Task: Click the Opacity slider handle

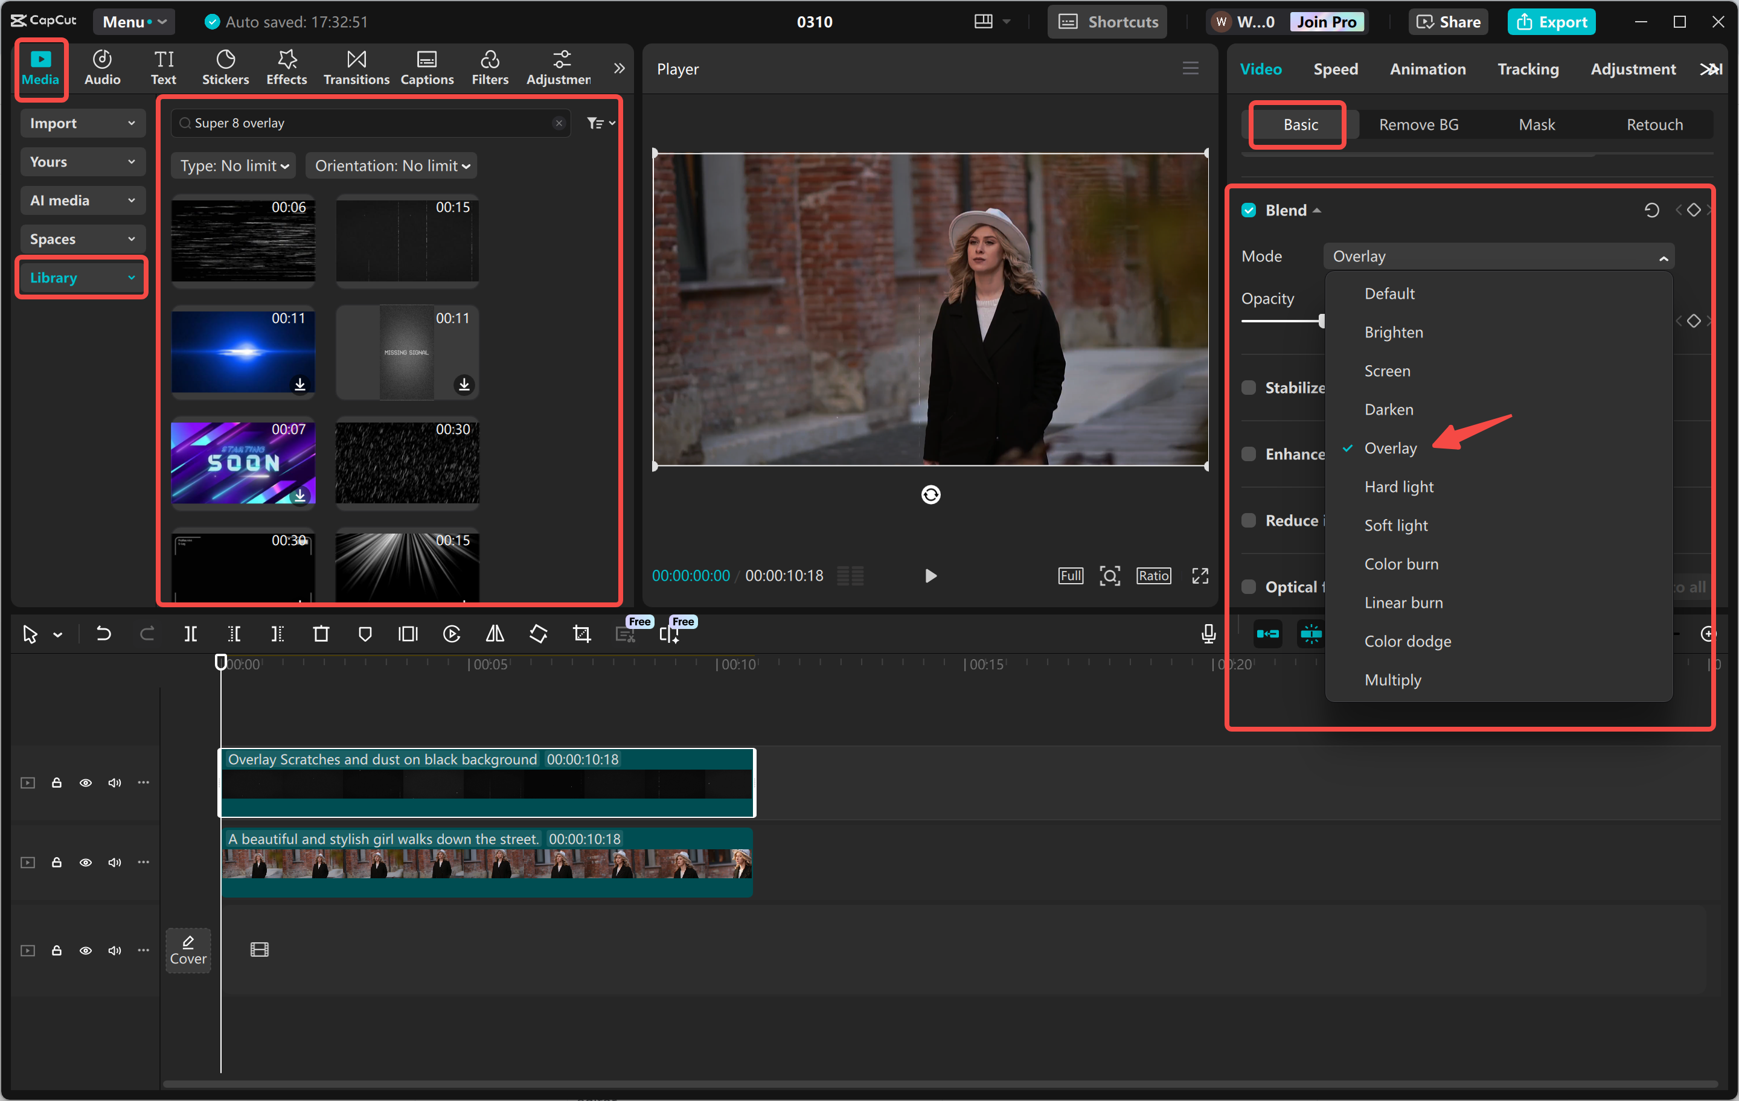Action: [x=1321, y=321]
